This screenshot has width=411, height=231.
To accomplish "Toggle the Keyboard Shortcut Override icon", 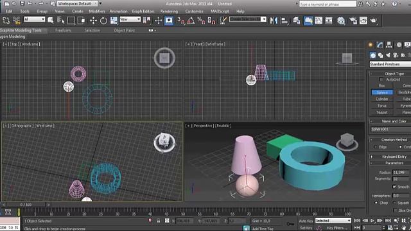I will [169, 21].
